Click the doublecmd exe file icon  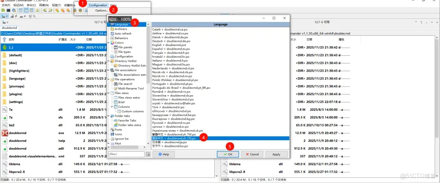coord(5,133)
